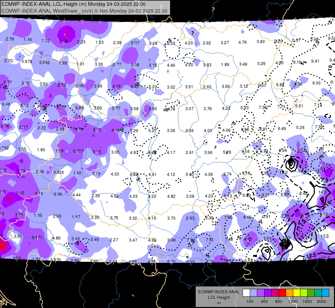Click the grid value 9.41
This screenshot has width=335, height=308.
tap(315, 61)
